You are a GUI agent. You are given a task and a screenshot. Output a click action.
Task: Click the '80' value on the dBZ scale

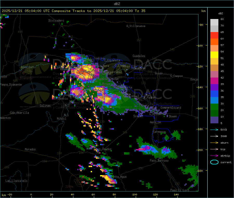click(222, 19)
